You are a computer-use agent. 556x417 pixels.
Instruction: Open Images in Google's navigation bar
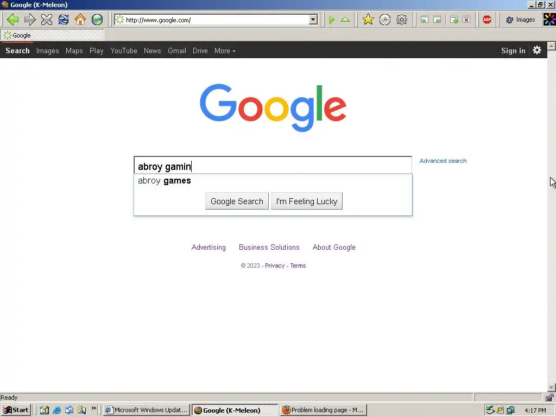click(x=48, y=50)
